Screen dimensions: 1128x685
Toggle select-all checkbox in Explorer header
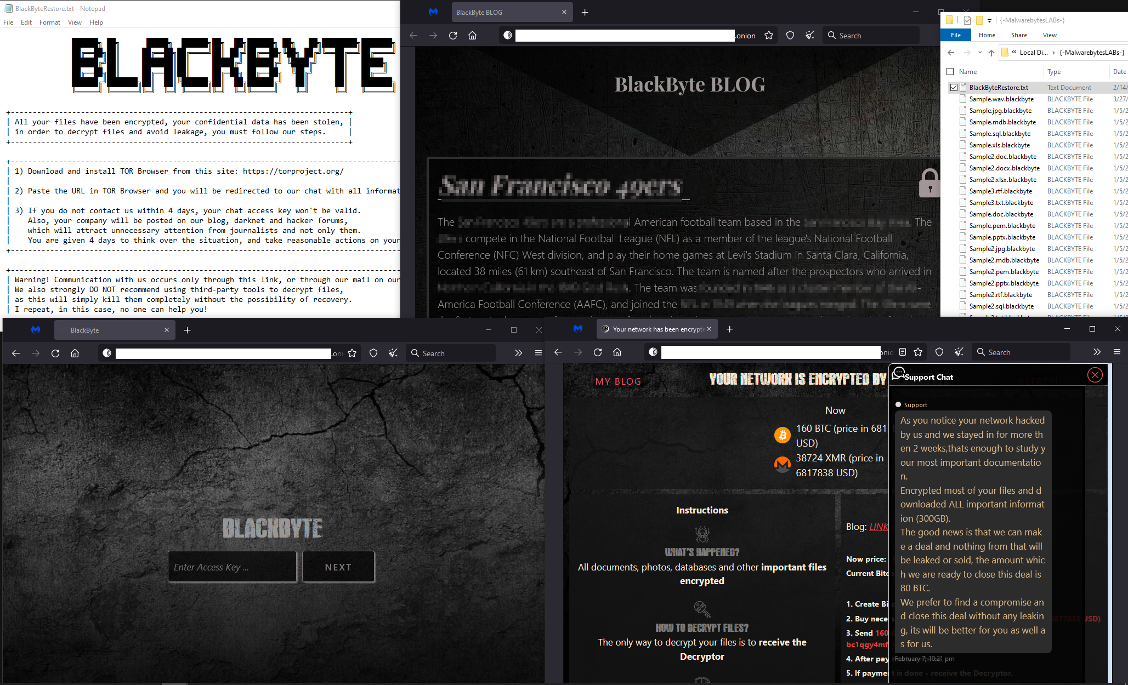pyautogui.click(x=950, y=72)
